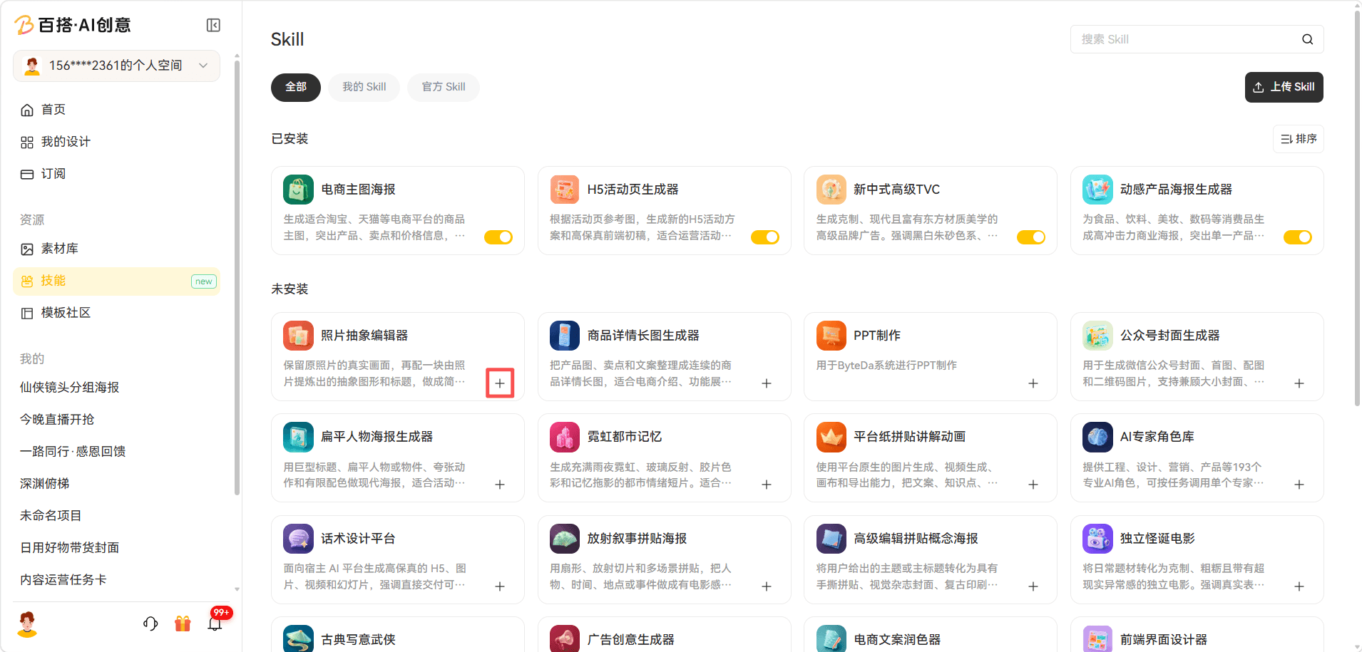Image resolution: width=1362 pixels, height=652 pixels.
Task: Install 话术设计平台 with its plus icon
Action: point(500,586)
